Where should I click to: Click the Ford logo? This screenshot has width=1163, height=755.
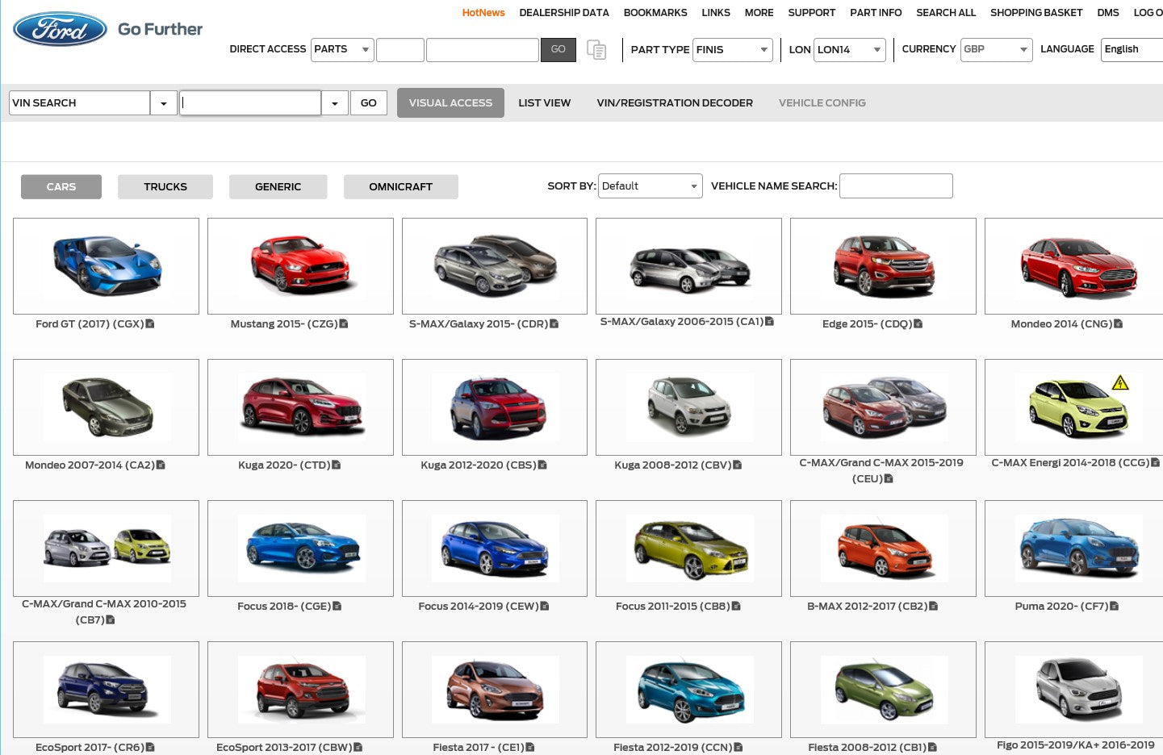[60, 29]
